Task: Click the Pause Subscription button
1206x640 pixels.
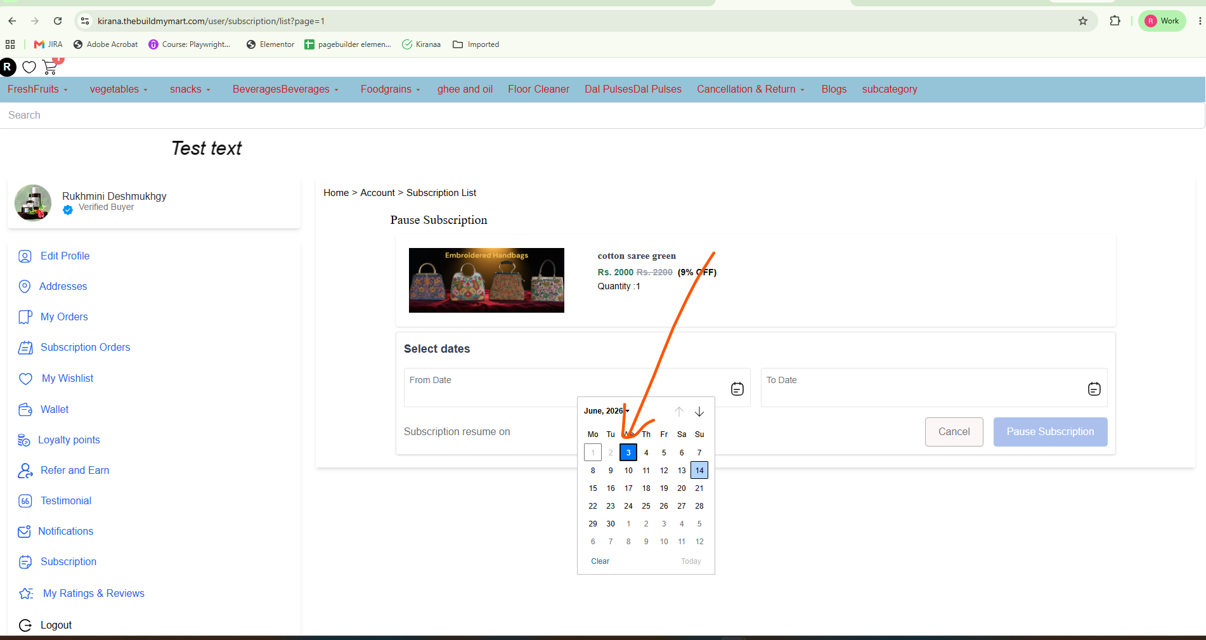Action: [x=1050, y=432]
